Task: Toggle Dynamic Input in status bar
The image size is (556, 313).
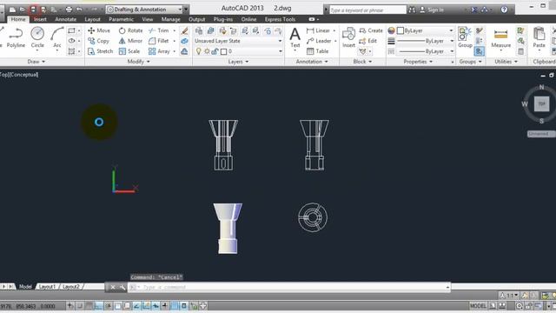Action: click(x=156, y=305)
